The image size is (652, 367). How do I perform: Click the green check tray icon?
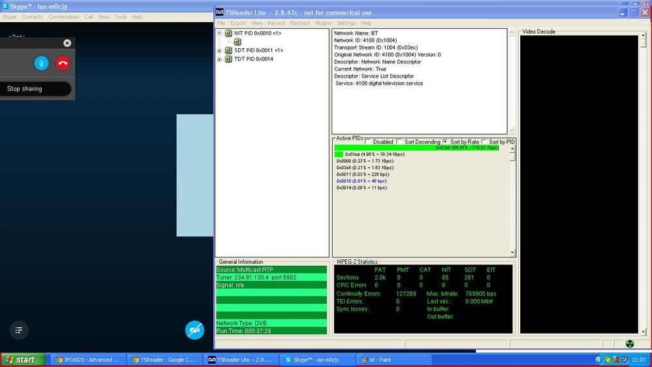point(608,360)
